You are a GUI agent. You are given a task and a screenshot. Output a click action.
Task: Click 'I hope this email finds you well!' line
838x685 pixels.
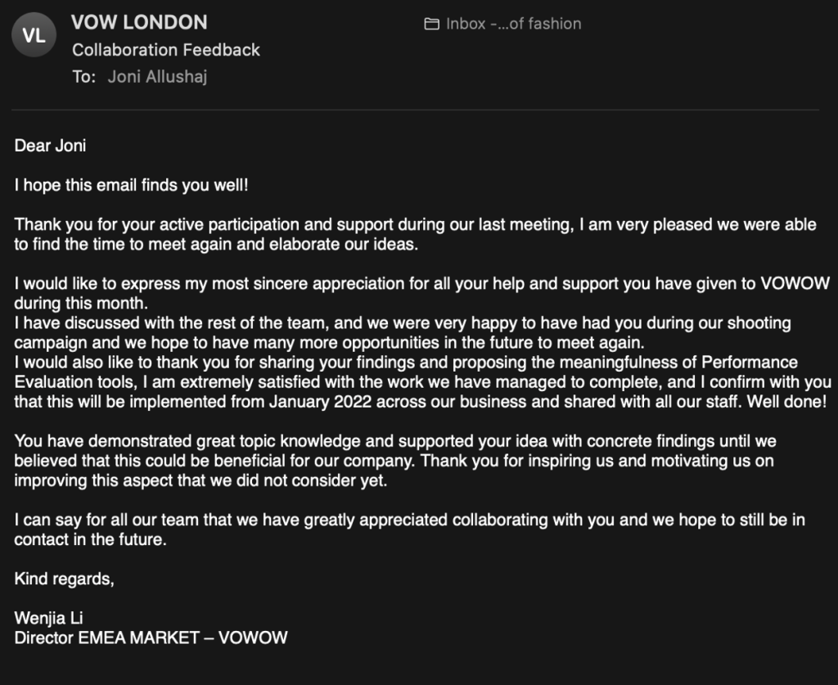coord(132,185)
